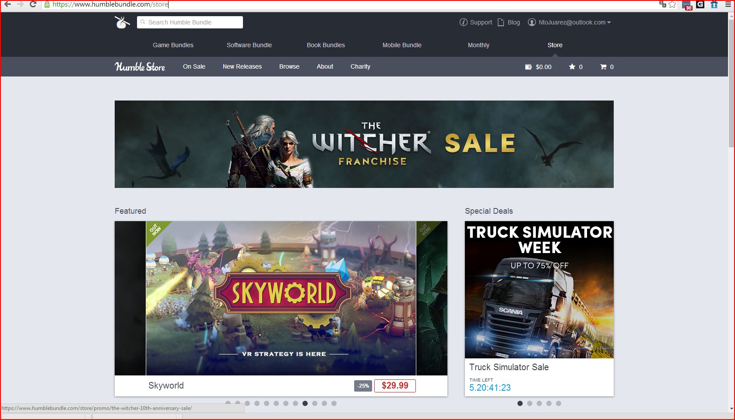
Task: Click the Truck Simulator Sale title
Action: 509,367
